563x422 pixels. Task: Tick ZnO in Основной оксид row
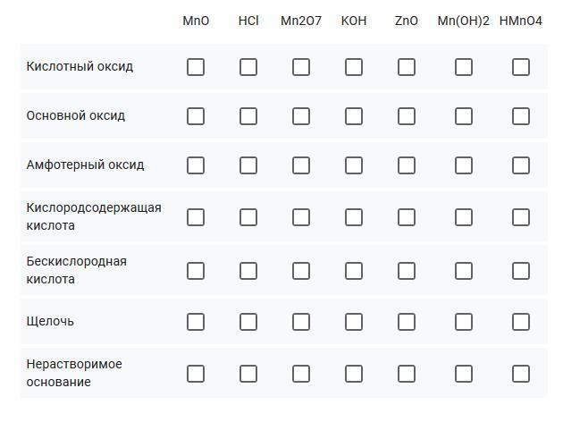[407, 116]
